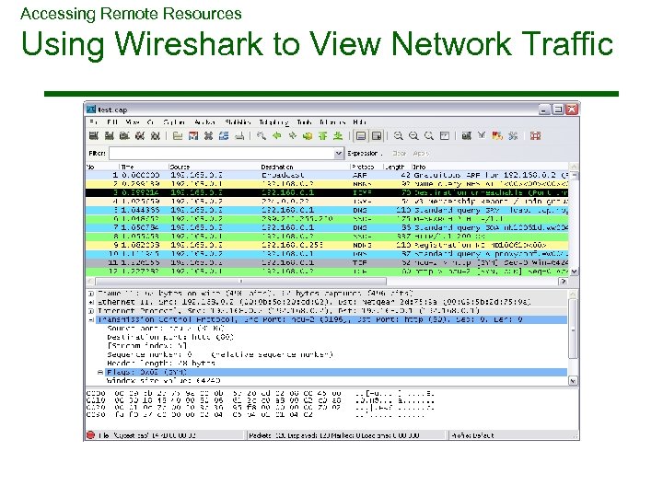This screenshot has height=497, width=663.
Task: Select the black ICMP Destination unreachable row
Action: click(327, 192)
